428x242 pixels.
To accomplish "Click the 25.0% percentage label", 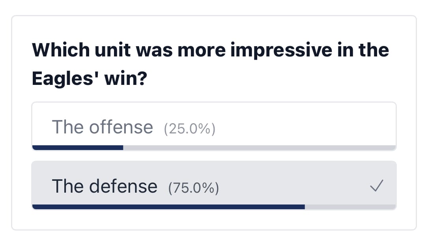I will click(189, 128).
